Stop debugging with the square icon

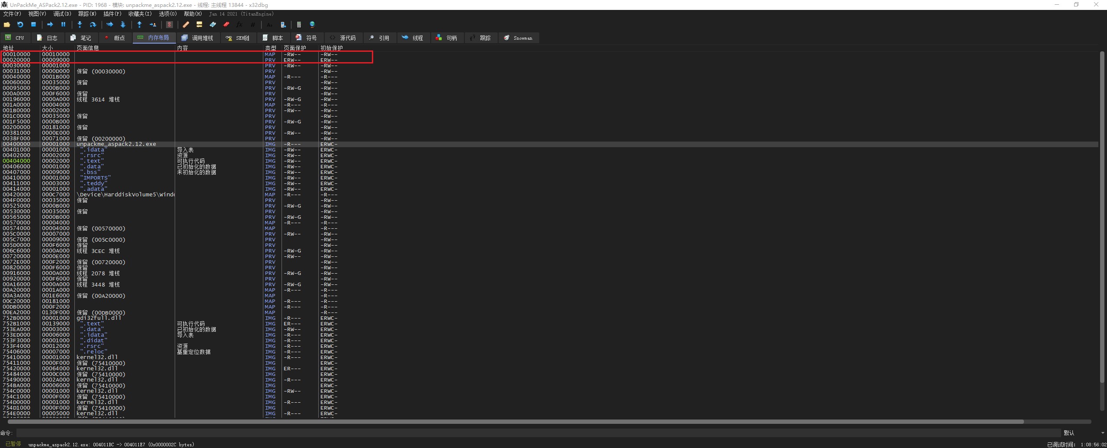(33, 25)
